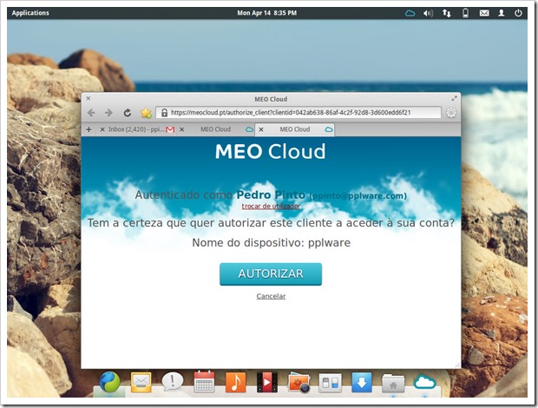Screen dimensions: 538x408
Task: Click the trocar de utilizador link
Action: tap(271, 206)
